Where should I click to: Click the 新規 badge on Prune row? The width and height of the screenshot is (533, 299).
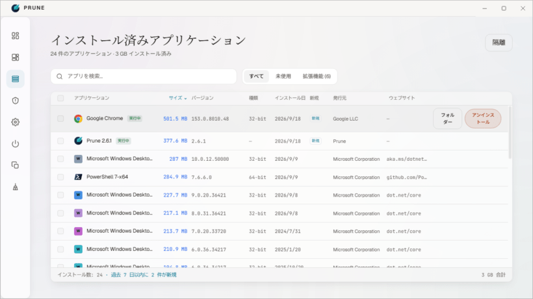point(315,141)
